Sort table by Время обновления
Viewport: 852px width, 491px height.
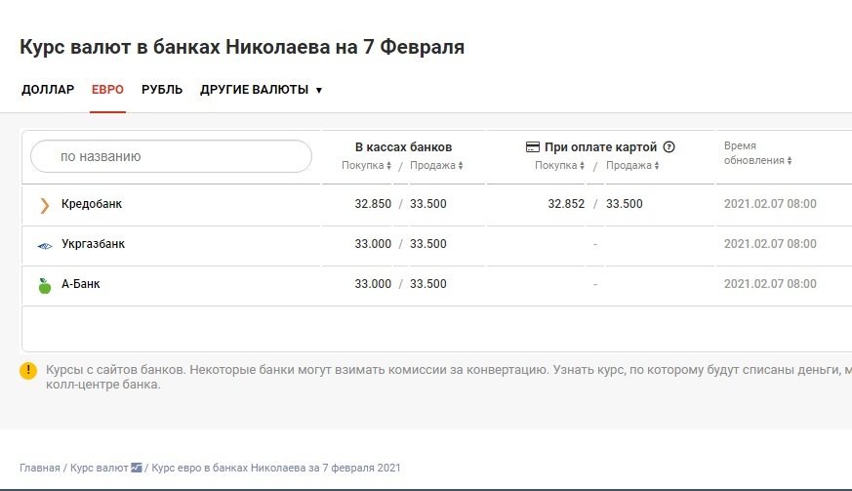(x=757, y=160)
